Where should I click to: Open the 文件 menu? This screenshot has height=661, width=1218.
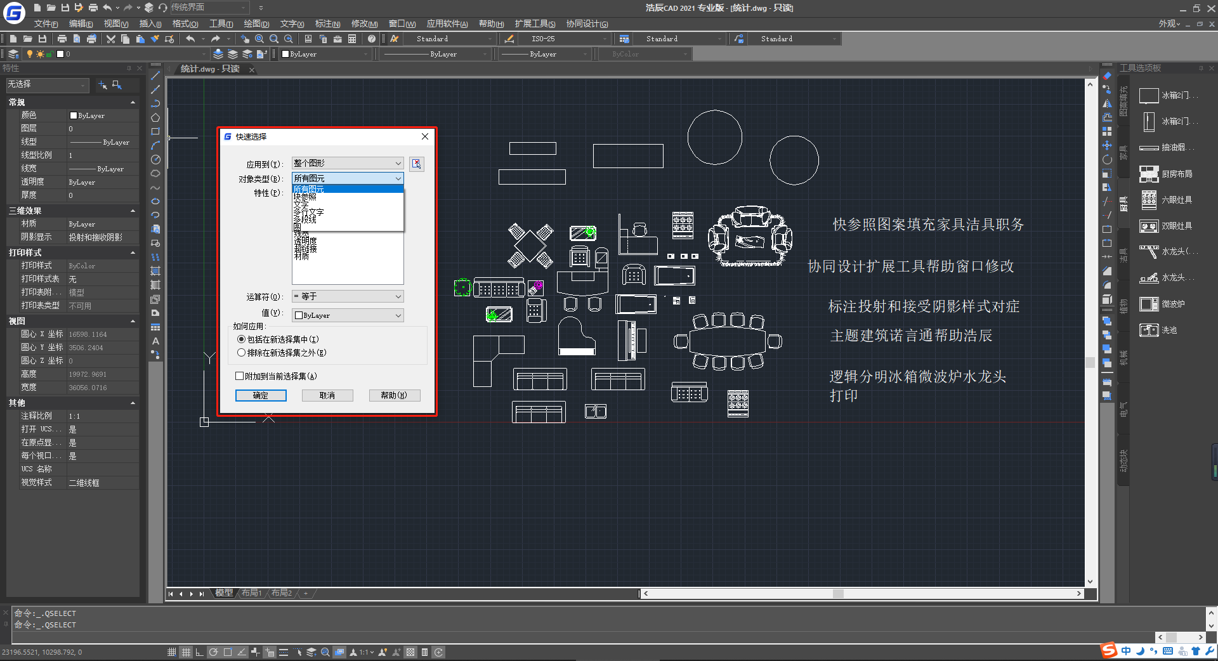[46, 24]
